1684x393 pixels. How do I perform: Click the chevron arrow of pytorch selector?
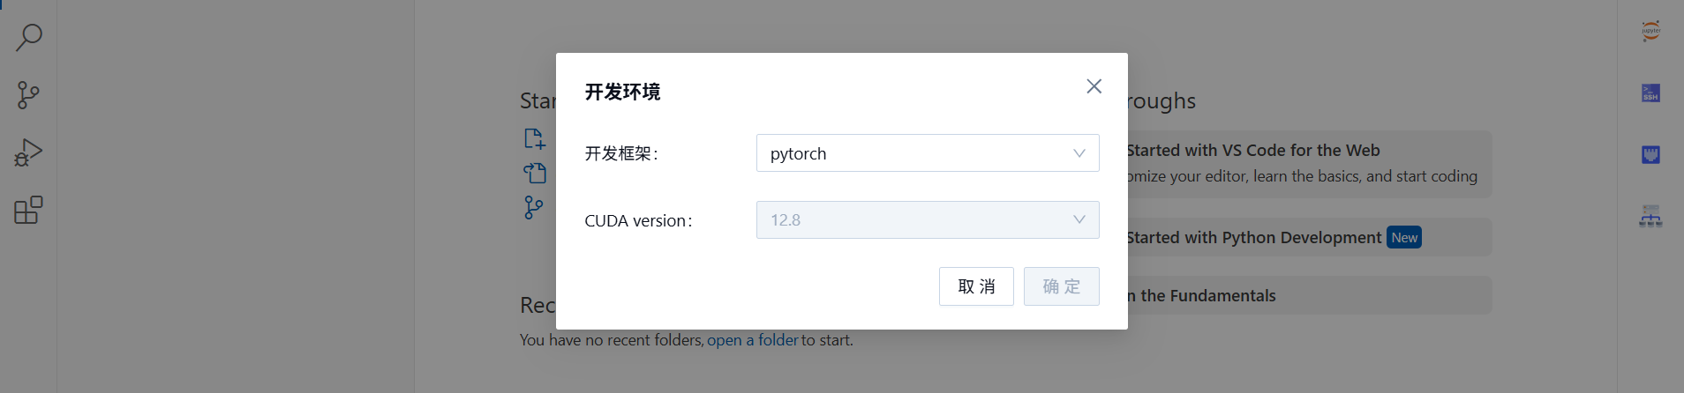1079,153
